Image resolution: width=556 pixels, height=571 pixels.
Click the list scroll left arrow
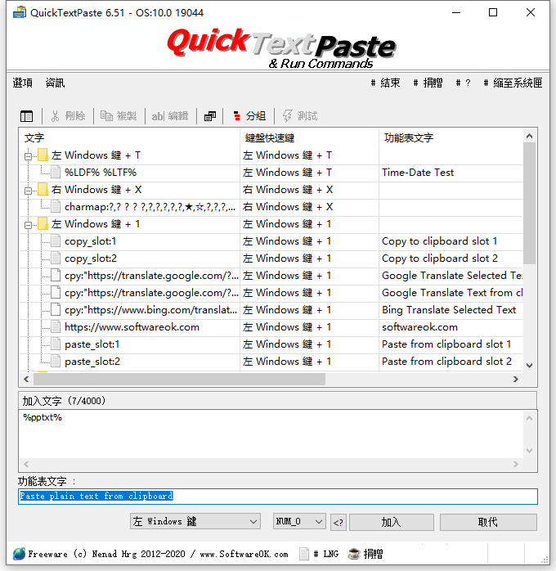coord(26,379)
